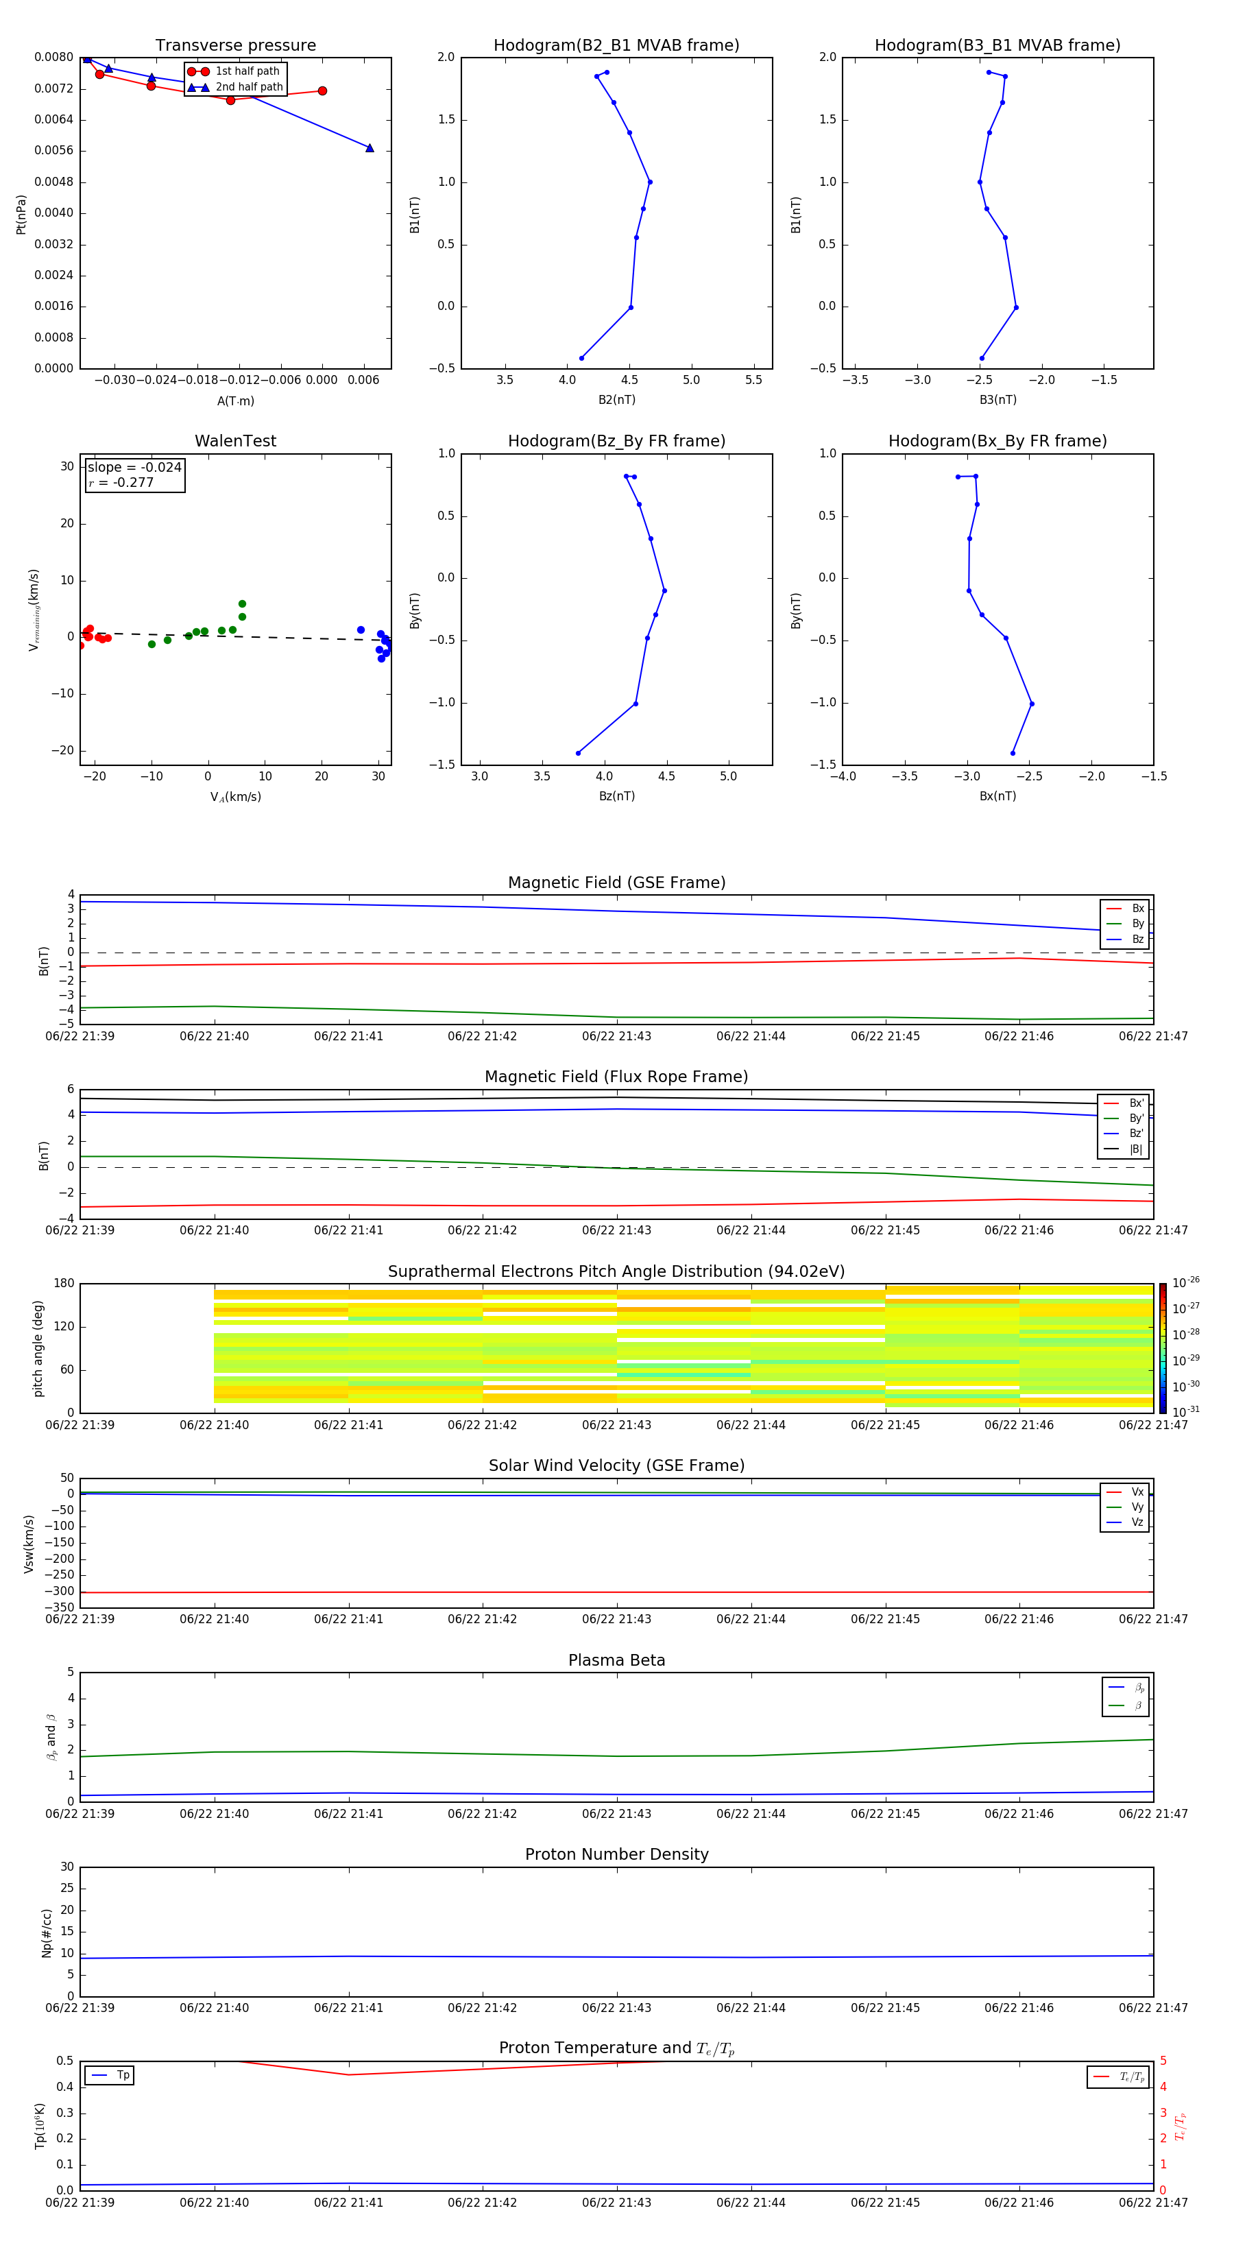Click the 'Np(#/cc)' axis label

pos(47,1932)
